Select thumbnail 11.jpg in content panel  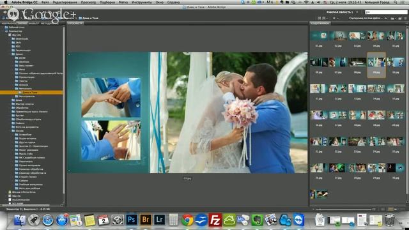coord(319,89)
